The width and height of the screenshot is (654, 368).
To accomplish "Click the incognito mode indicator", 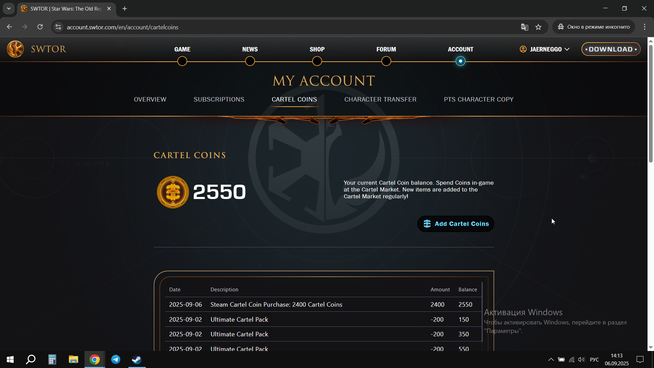I will click(x=593, y=27).
